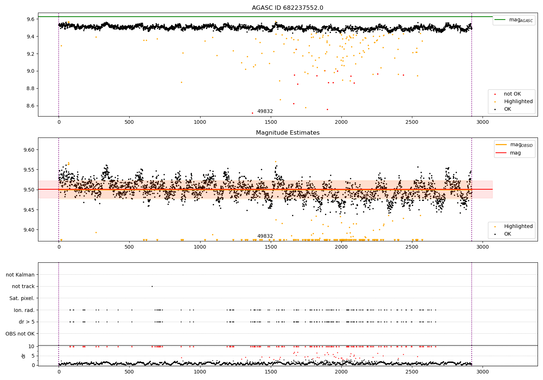
Task: Click the green line sample in the top legend
Action: point(500,20)
